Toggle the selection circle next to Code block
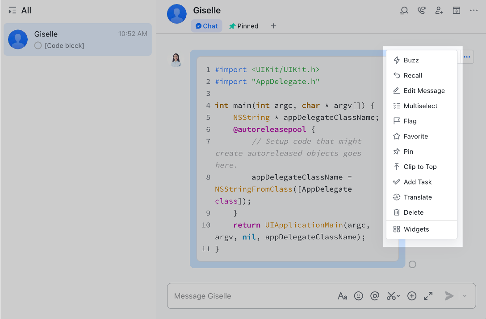This screenshot has height=319, width=486. [38, 45]
